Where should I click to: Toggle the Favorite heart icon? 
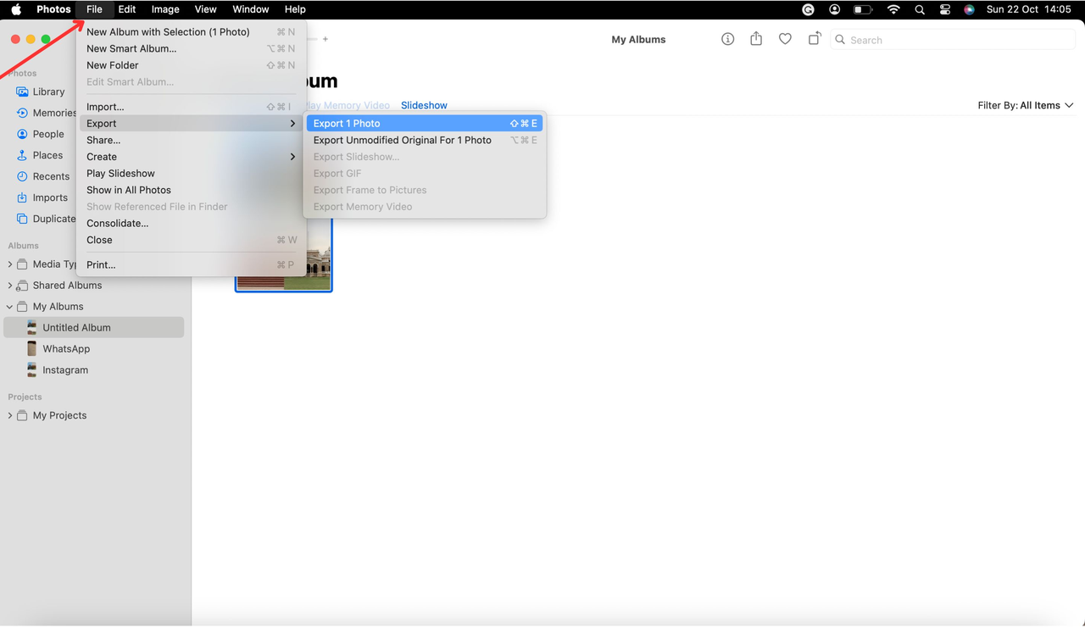coord(785,39)
